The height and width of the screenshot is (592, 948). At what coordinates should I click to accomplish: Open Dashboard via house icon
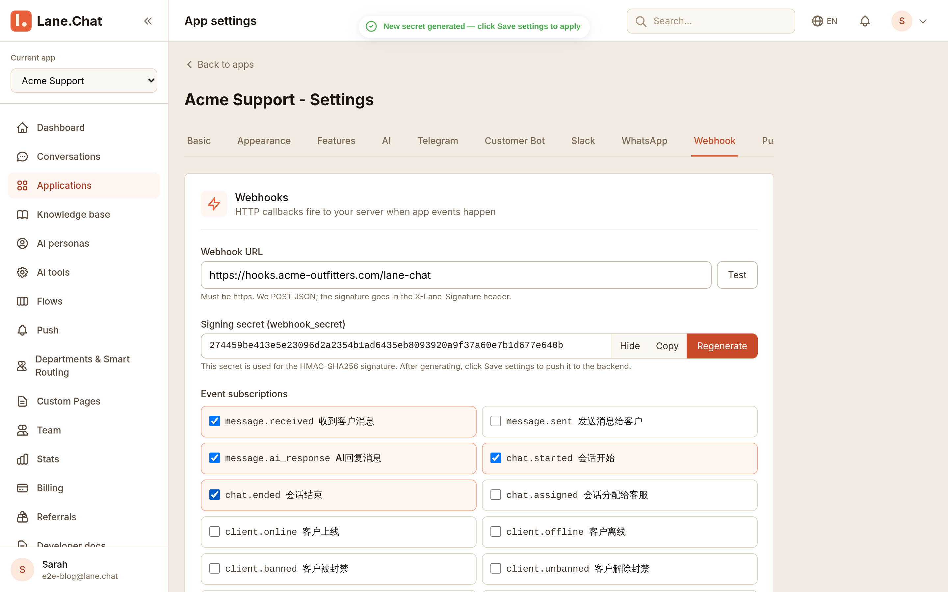(x=22, y=128)
